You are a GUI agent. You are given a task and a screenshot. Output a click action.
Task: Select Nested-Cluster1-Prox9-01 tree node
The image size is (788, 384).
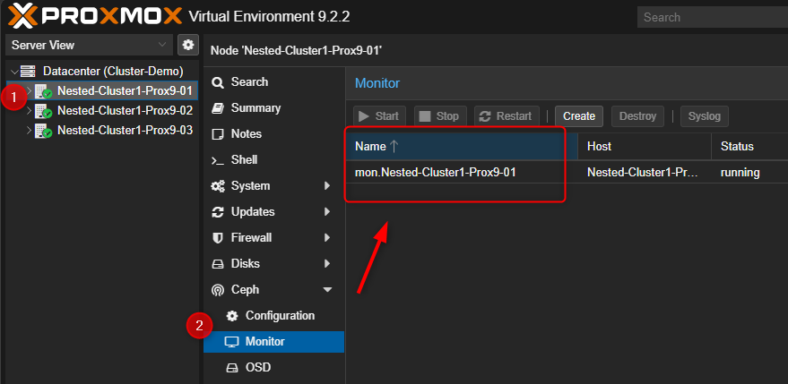126,91
